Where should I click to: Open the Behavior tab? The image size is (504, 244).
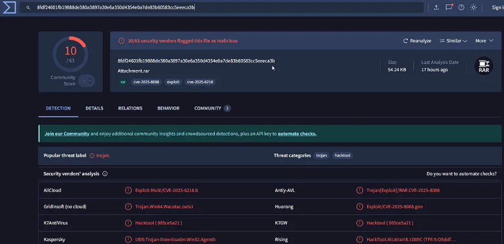point(168,108)
